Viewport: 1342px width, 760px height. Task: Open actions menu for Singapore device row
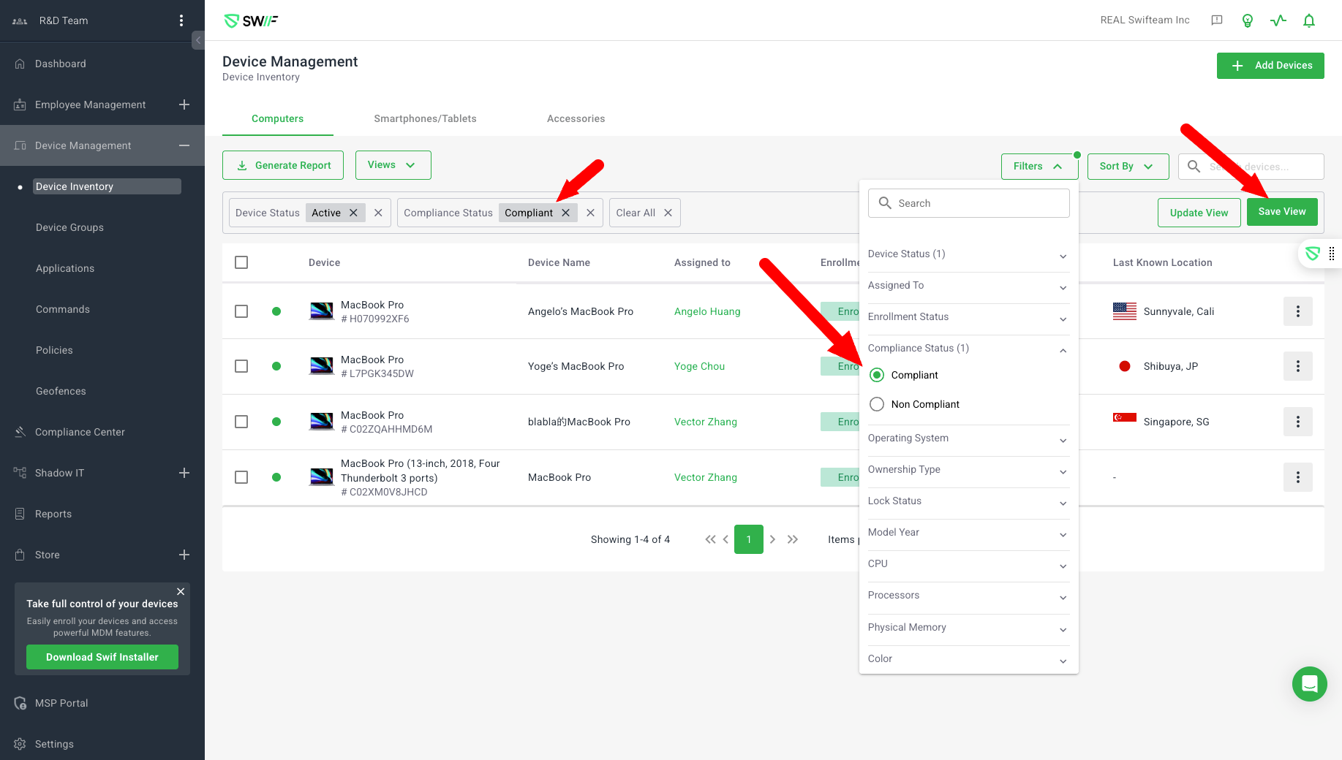[1298, 422]
